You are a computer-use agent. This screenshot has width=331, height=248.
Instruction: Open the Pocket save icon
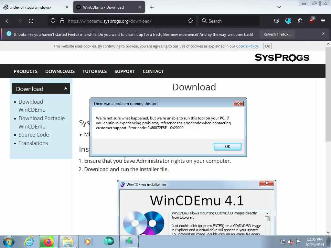[277, 21]
